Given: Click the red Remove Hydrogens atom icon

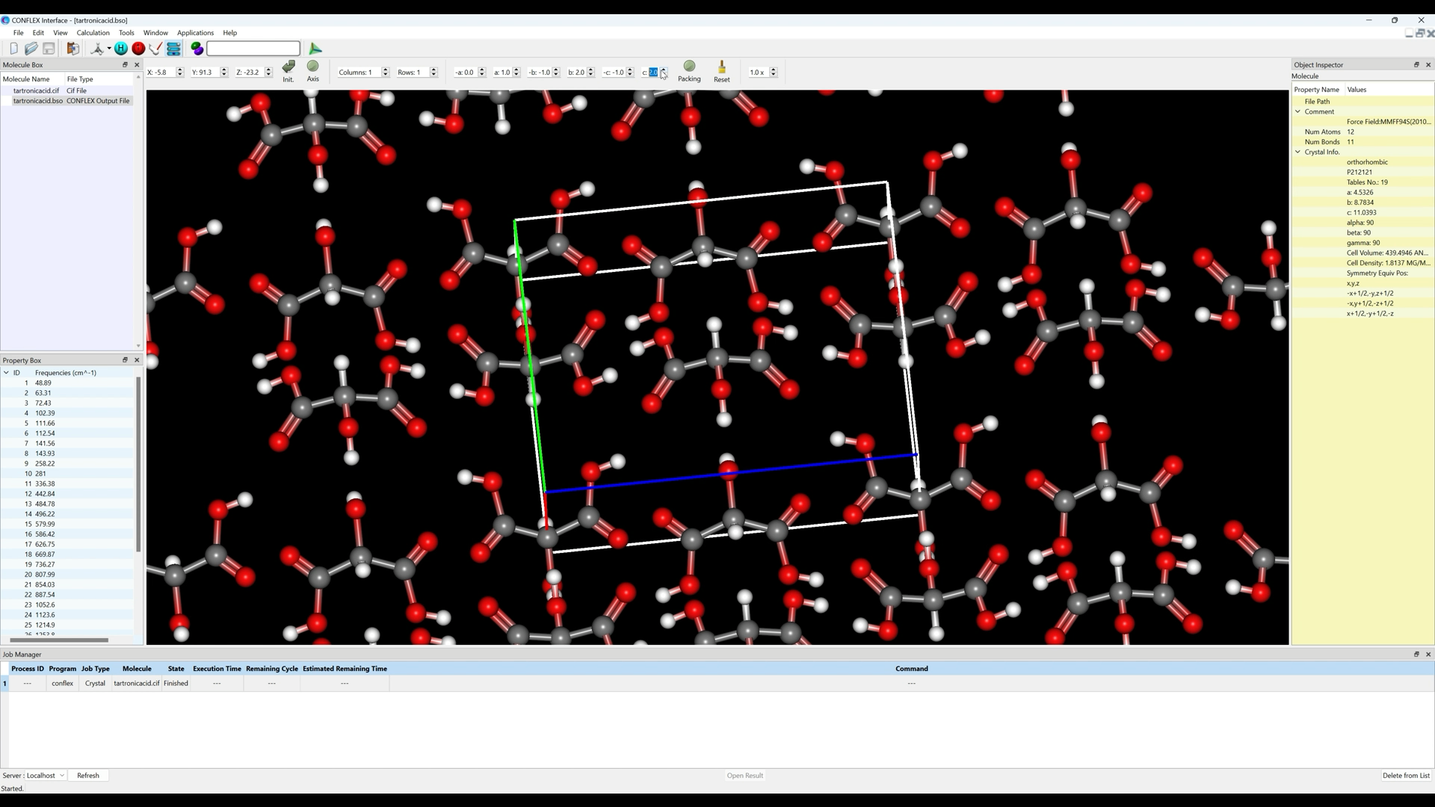Looking at the screenshot, I should pos(138,49).
